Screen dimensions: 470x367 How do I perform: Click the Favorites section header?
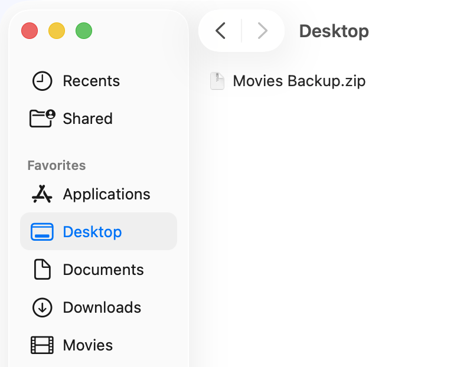(56, 165)
